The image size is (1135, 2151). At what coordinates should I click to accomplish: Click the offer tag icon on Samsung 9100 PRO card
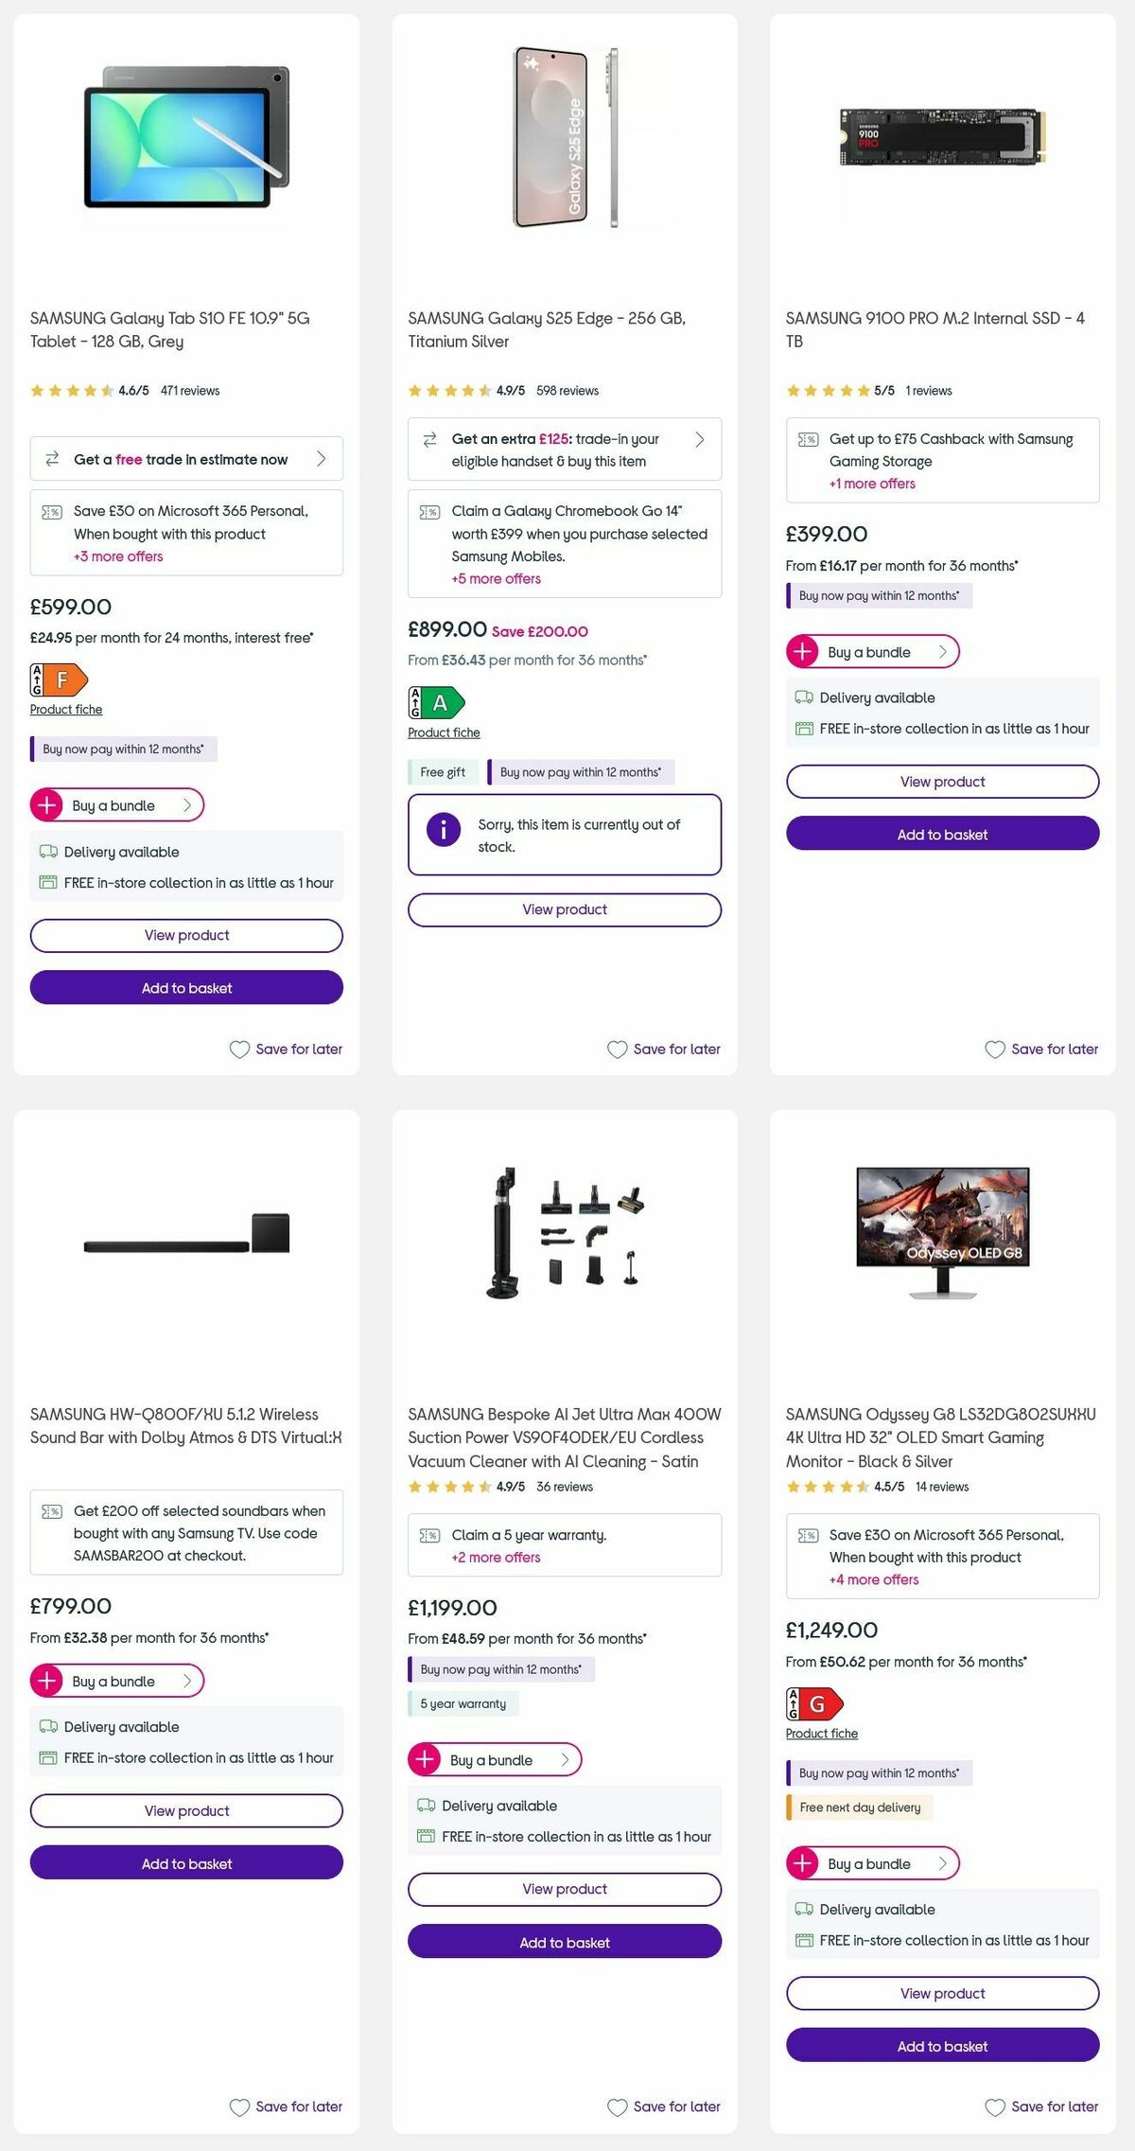807,438
